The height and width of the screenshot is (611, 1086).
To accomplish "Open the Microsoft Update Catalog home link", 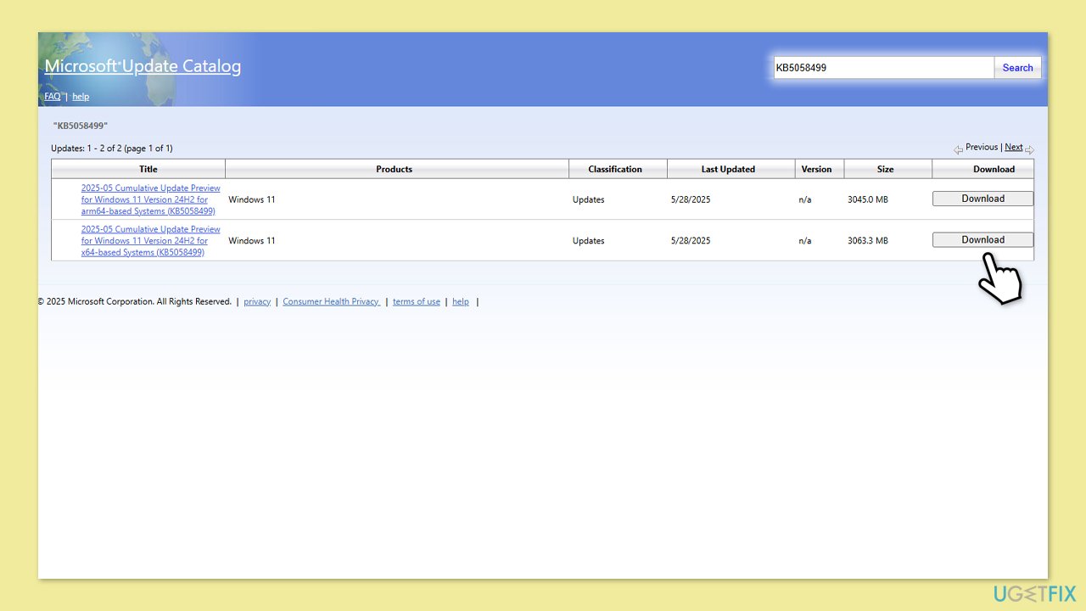I will pyautogui.click(x=143, y=66).
